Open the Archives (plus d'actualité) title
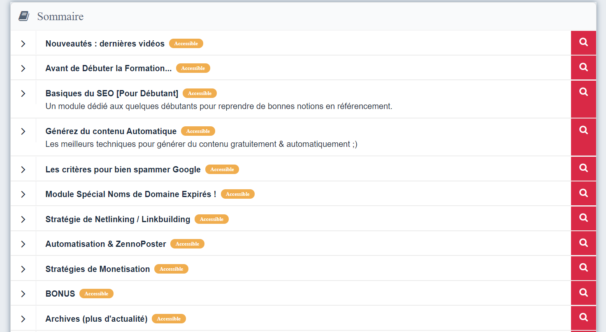The width and height of the screenshot is (606, 332). (96, 319)
